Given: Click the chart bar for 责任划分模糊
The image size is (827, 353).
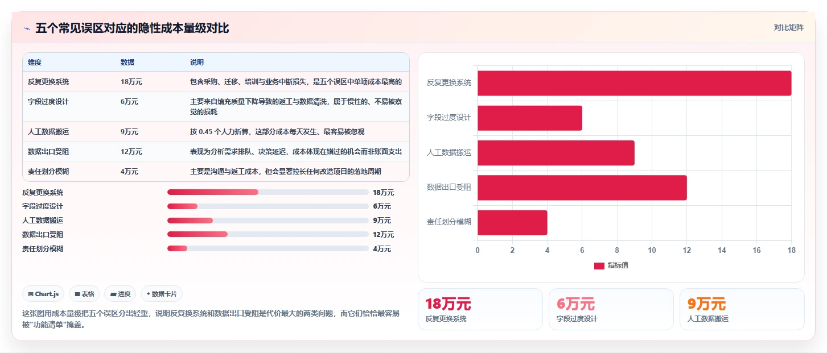Looking at the screenshot, I should tap(512, 222).
